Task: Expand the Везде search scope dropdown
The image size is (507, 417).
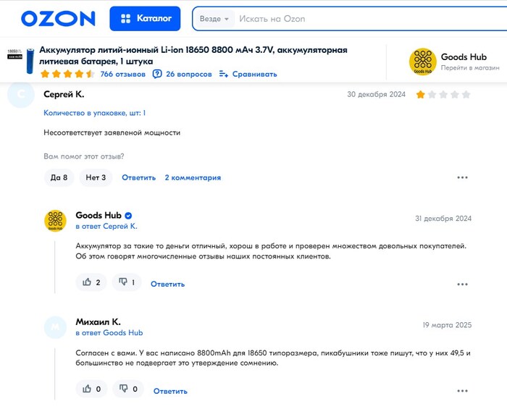Action: [x=214, y=19]
